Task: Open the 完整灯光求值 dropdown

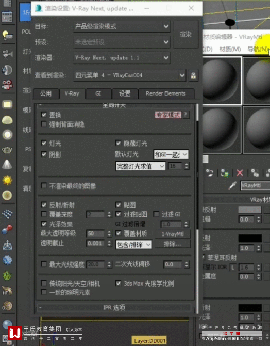Action: [x=141, y=166]
